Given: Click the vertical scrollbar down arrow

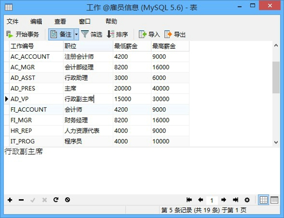Looking at the screenshot, I should [276, 142].
